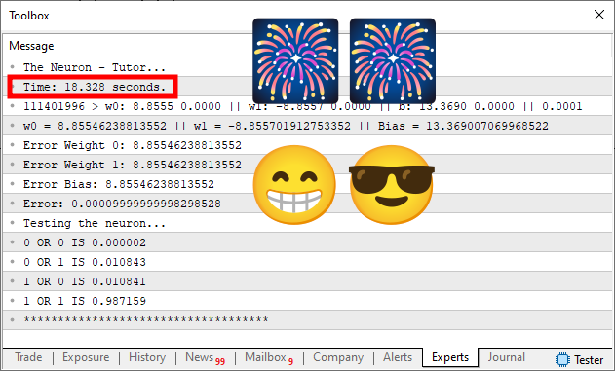
Task: Select the 'The Neuron - Tutor...' log row
Action: point(308,67)
